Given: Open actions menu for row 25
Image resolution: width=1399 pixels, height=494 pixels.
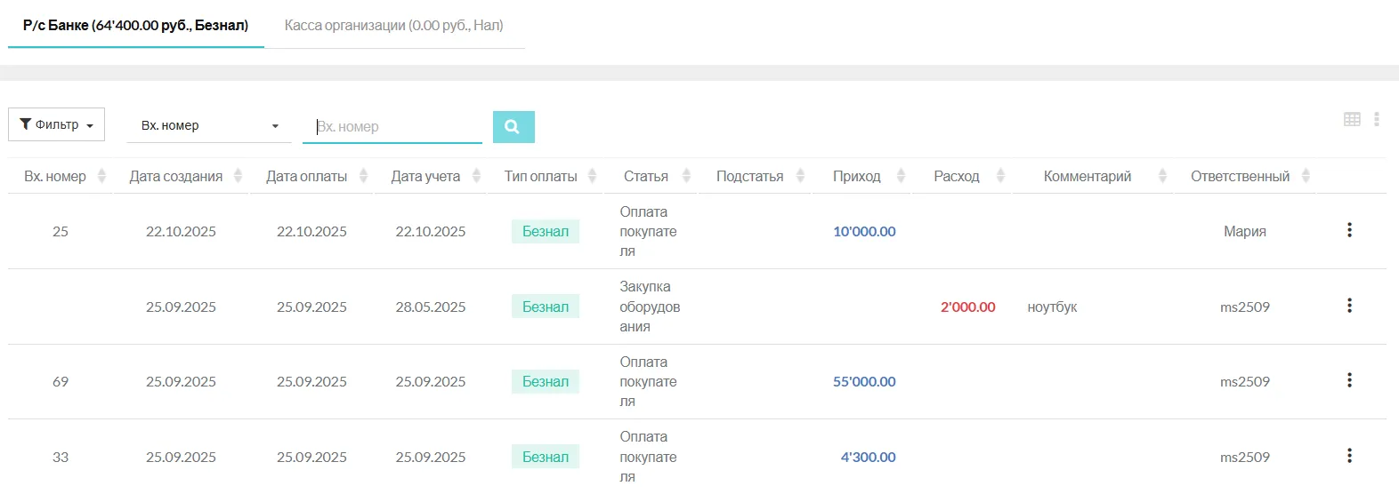Looking at the screenshot, I should 1349,230.
